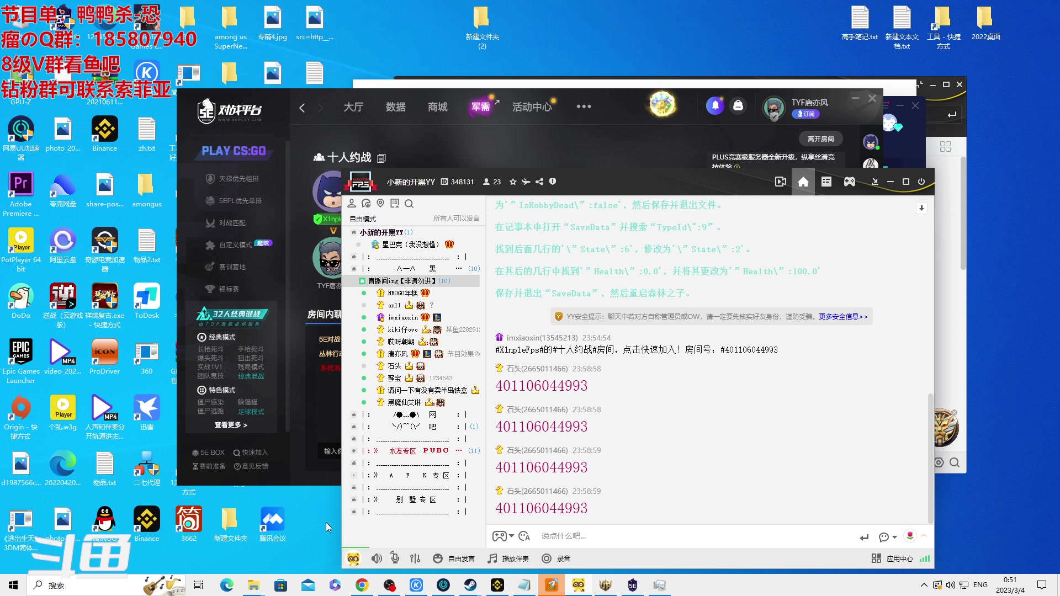Image resolution: width=1060 pixels, height=596 pixels.
Task: Click 离开房间 leave room button
Action: click(x=820, y=139)
